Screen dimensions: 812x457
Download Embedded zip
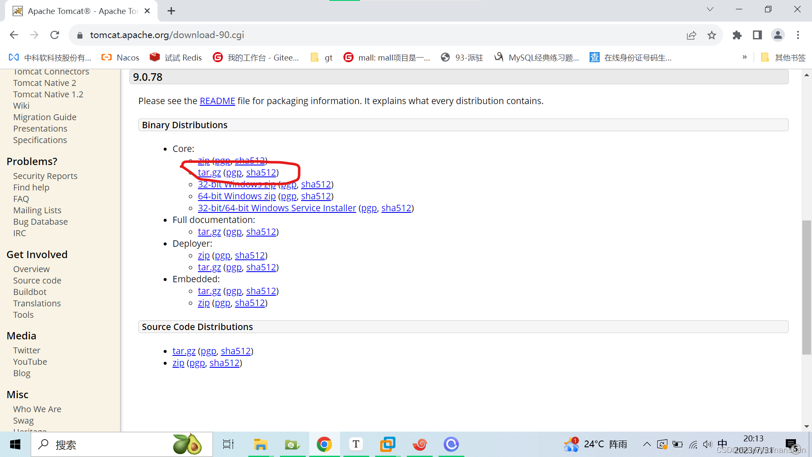click(x=204, y=303)
